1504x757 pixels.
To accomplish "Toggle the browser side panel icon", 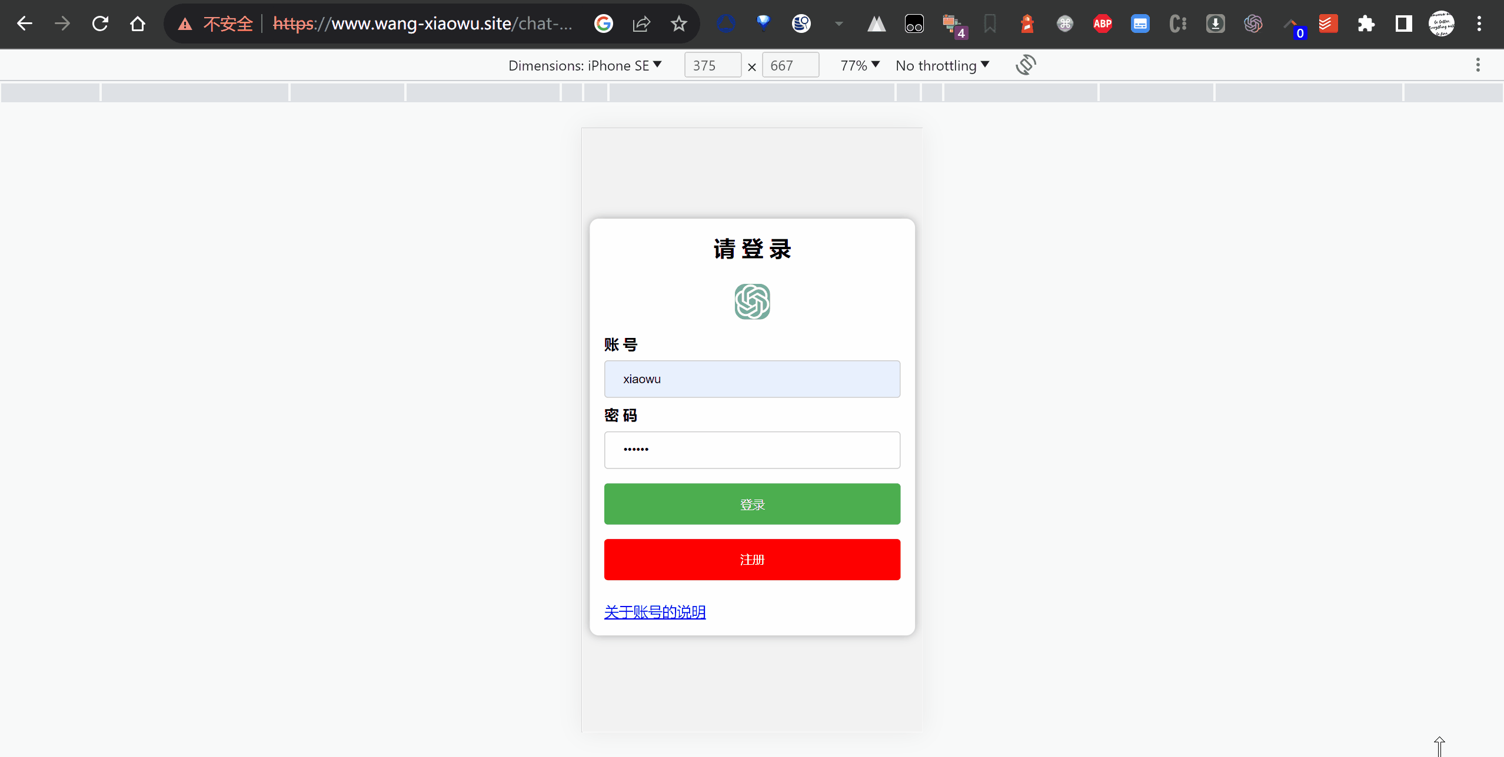I will tap(1403, 24).
